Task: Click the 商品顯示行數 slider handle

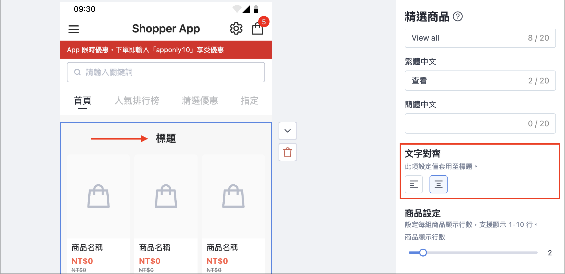Action: tap(423, 253)
